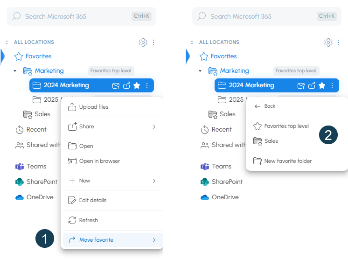This screenshot has width=348, height=266.
Task: Choose Refresh from context menu
Action: 113,220
